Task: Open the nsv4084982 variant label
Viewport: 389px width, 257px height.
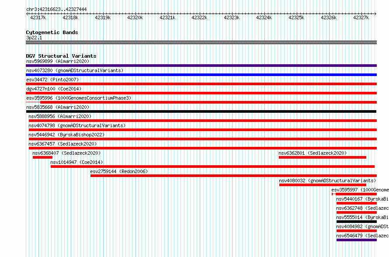Action: [362, 226]
